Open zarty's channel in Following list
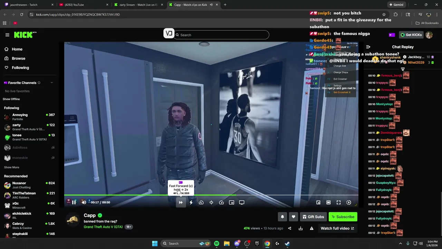 click(x=29, y=127)
